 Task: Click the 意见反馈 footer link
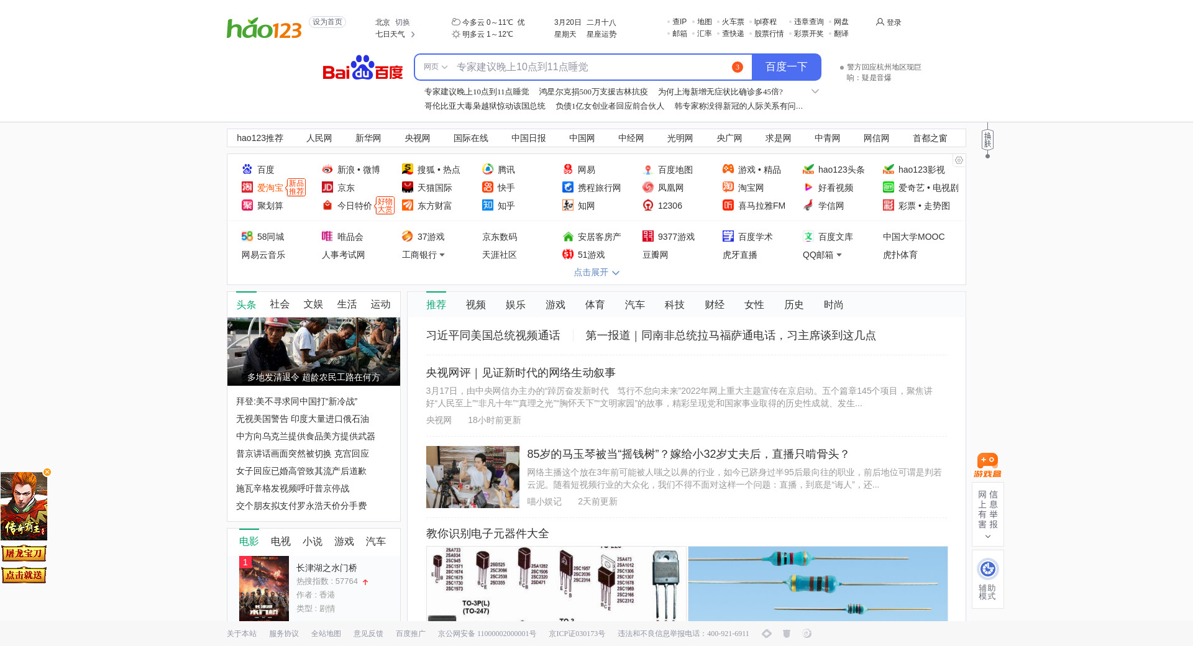click(368, 634)
